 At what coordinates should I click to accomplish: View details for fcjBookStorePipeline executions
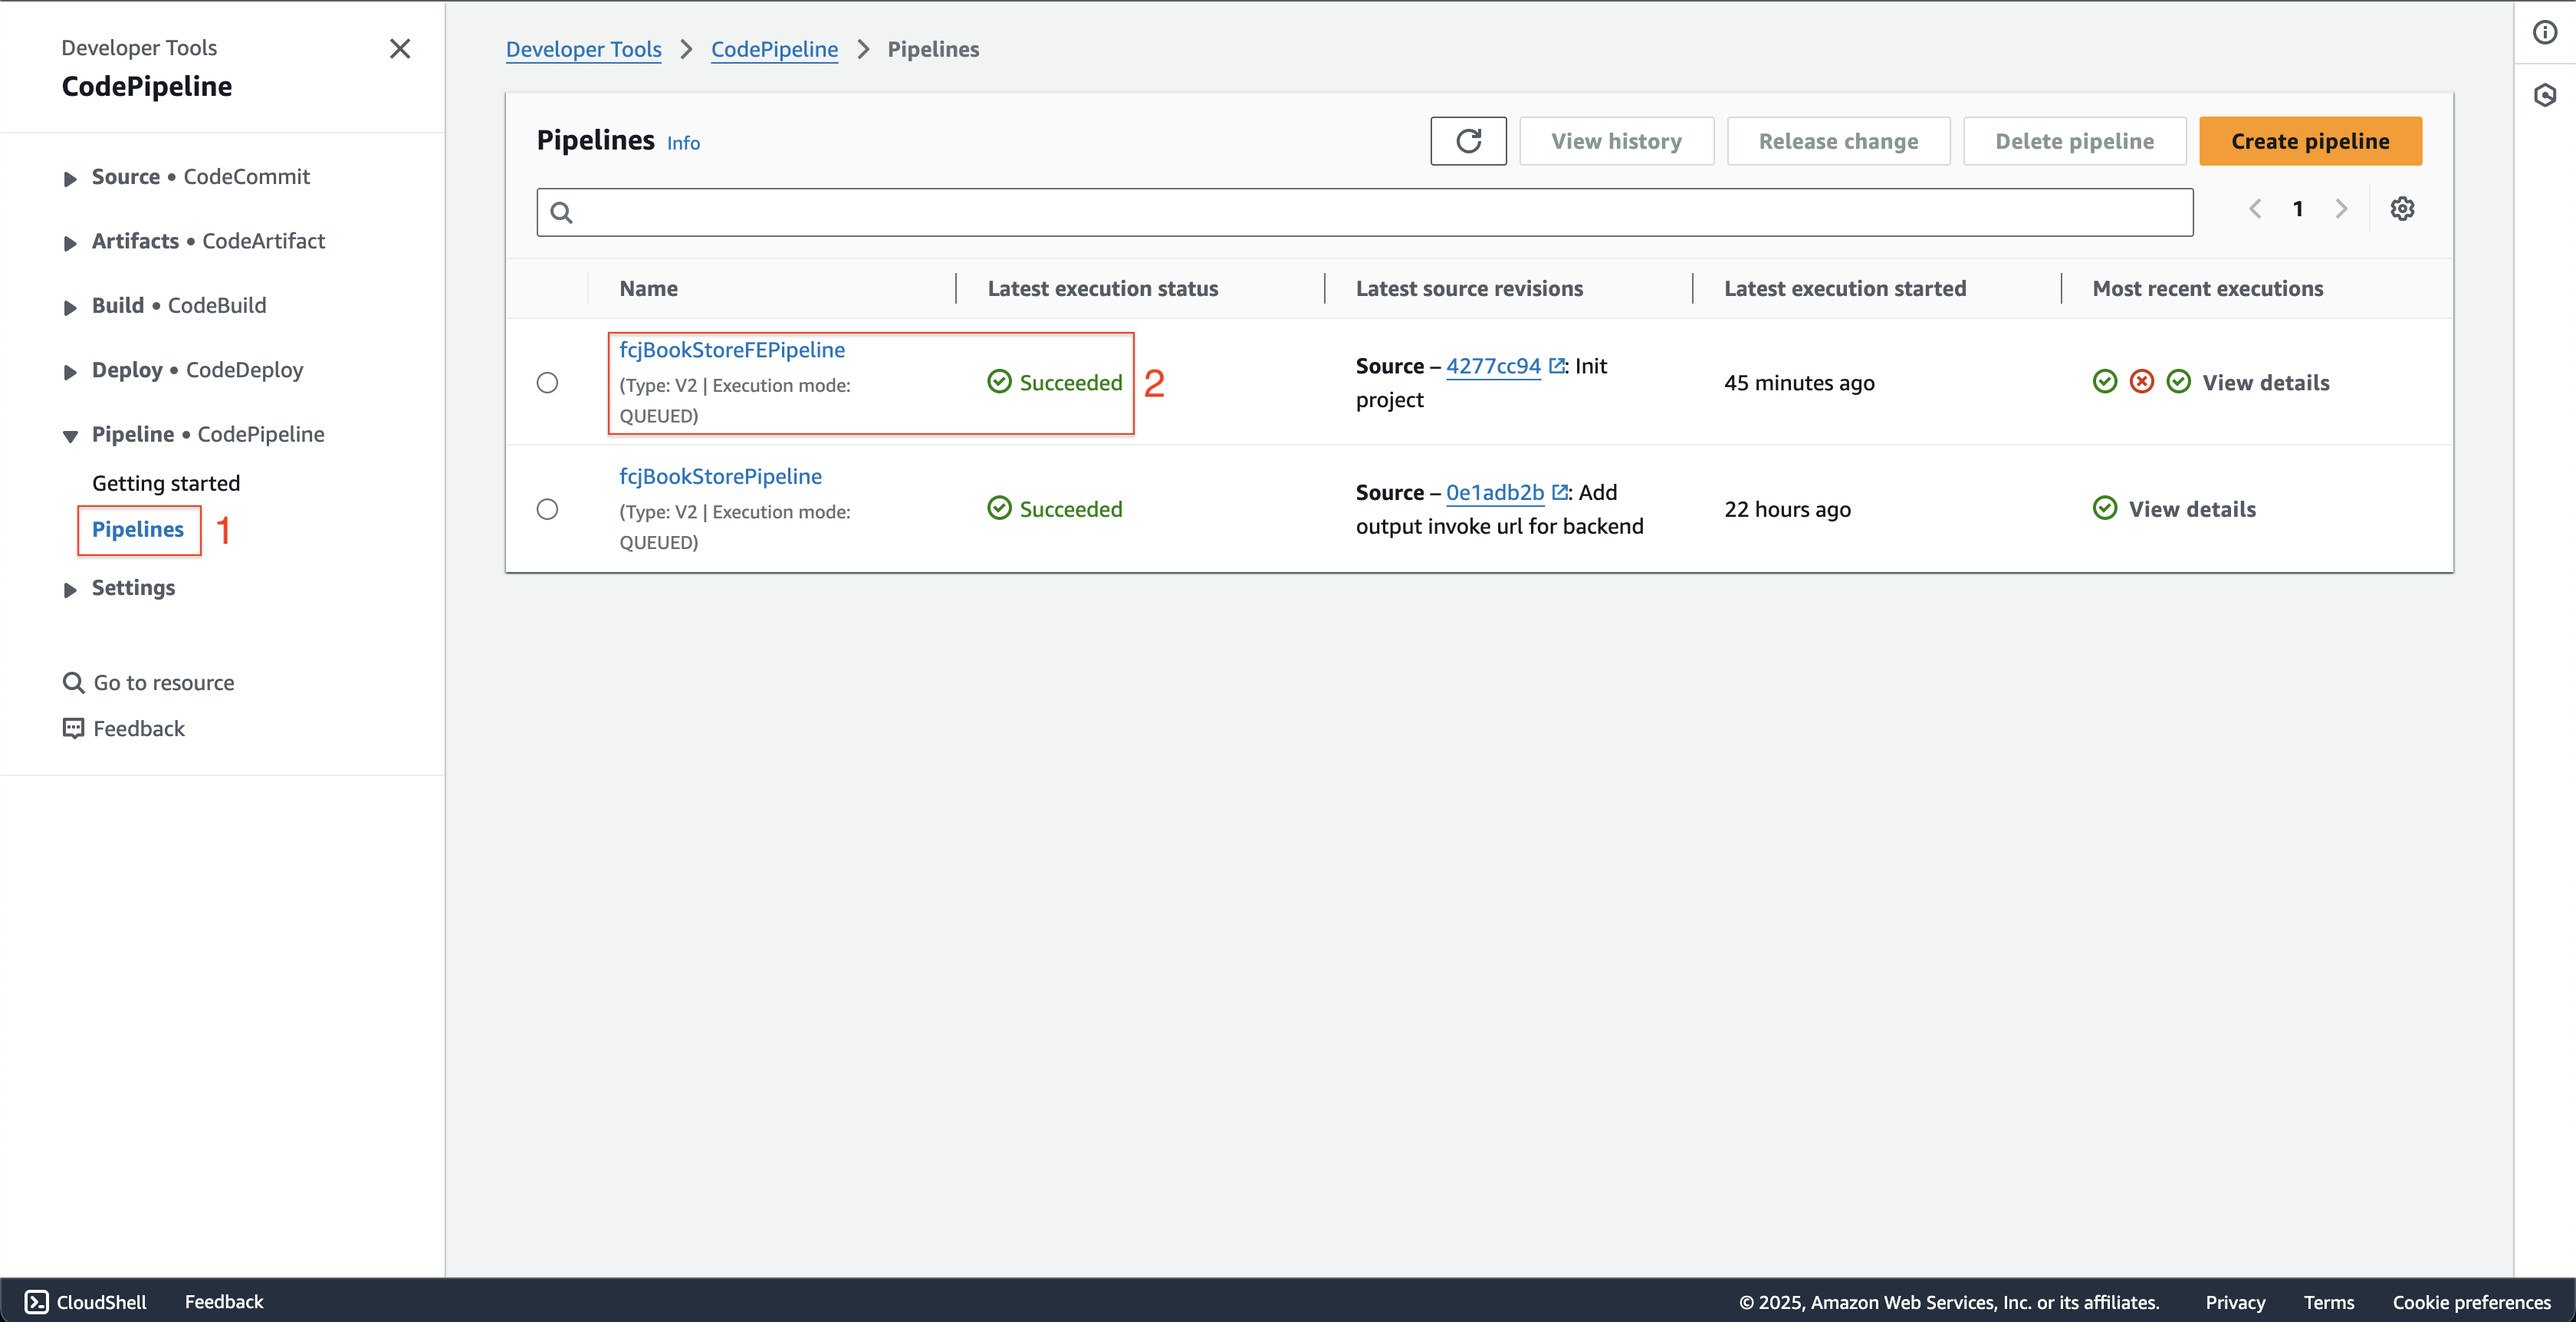point(2192,509)
